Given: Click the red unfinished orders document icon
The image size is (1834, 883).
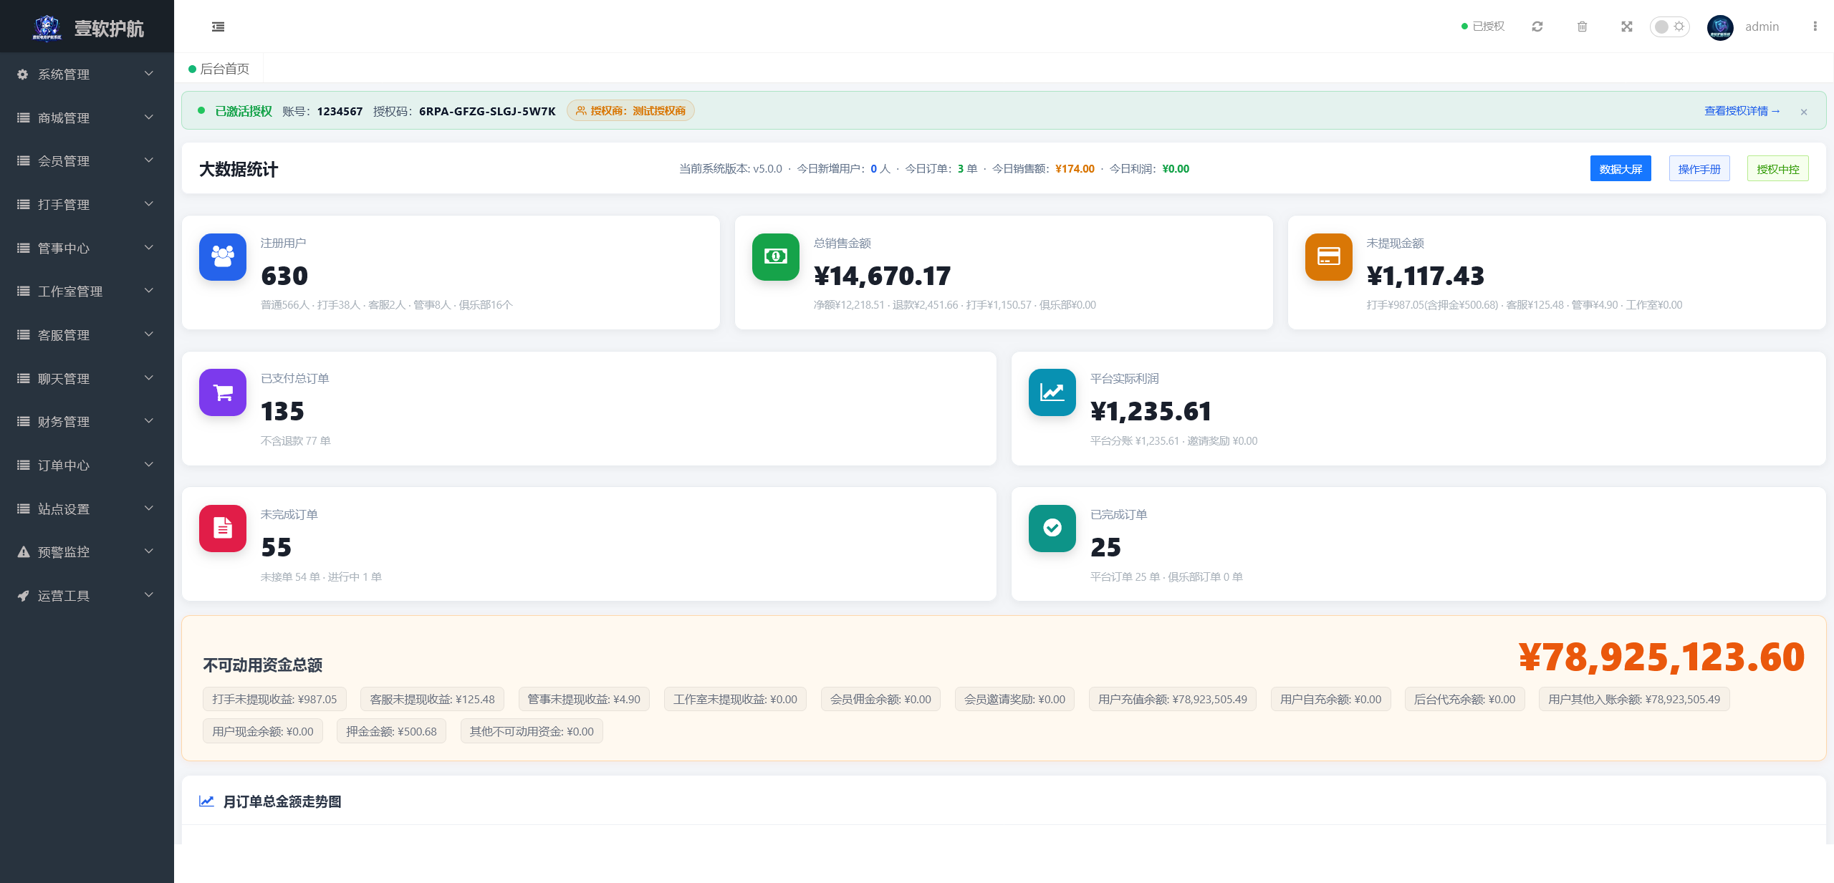Looking at the screenshot, I should click(x=223, y=529).
